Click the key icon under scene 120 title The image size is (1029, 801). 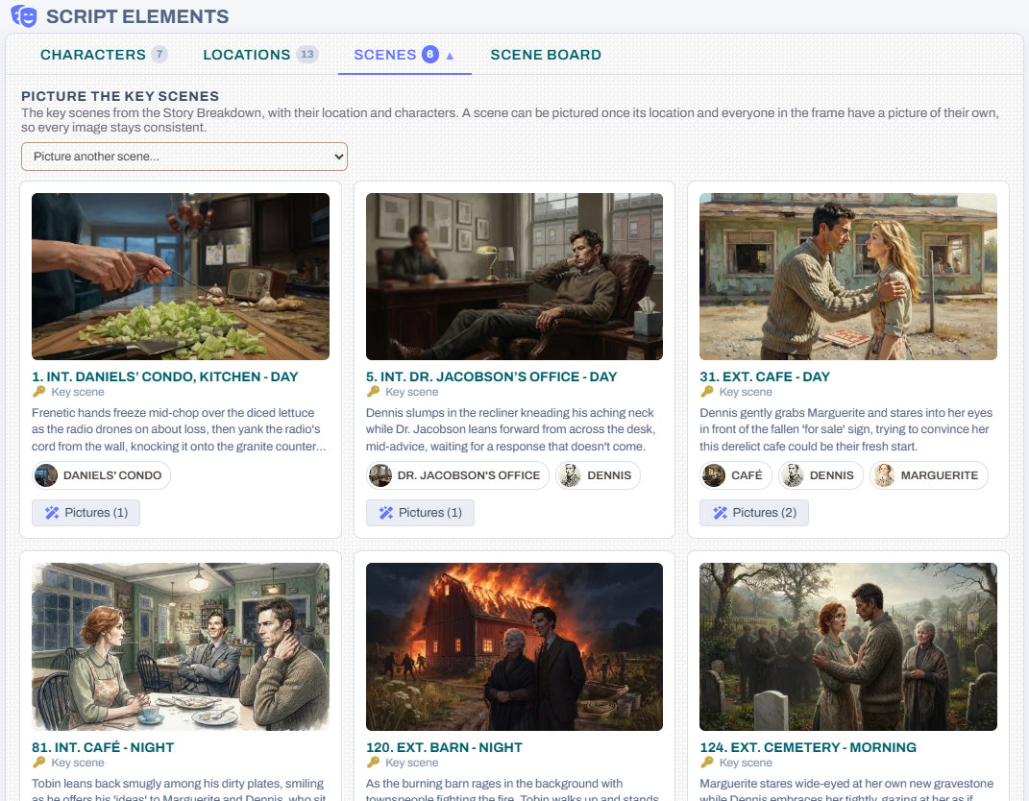373,763
